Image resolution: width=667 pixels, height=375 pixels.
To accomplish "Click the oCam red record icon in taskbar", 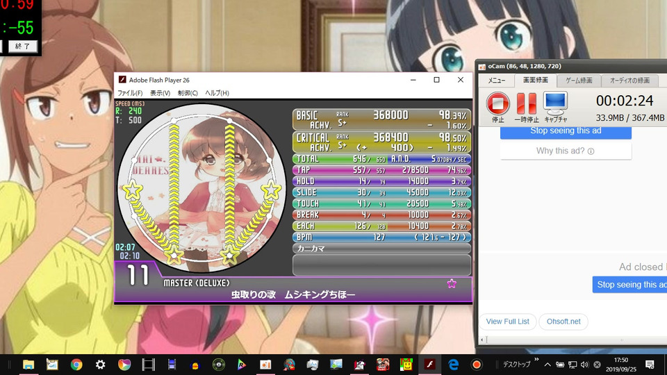I will (x=477, y=365).
